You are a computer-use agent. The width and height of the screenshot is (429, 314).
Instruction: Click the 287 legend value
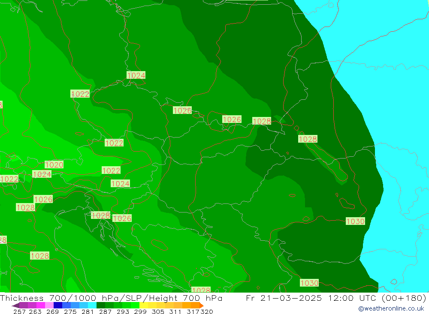tap(105, 311)
